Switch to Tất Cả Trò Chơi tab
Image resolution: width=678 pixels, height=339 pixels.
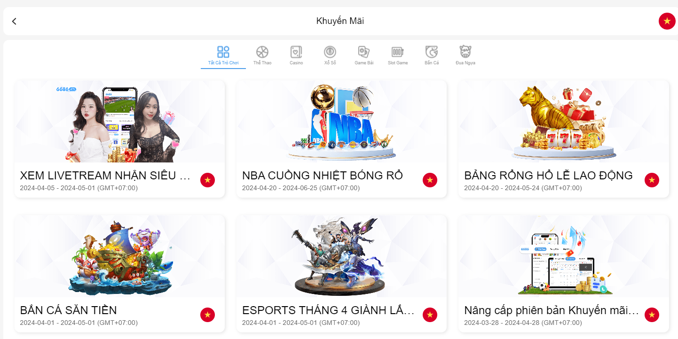[223, 56]
